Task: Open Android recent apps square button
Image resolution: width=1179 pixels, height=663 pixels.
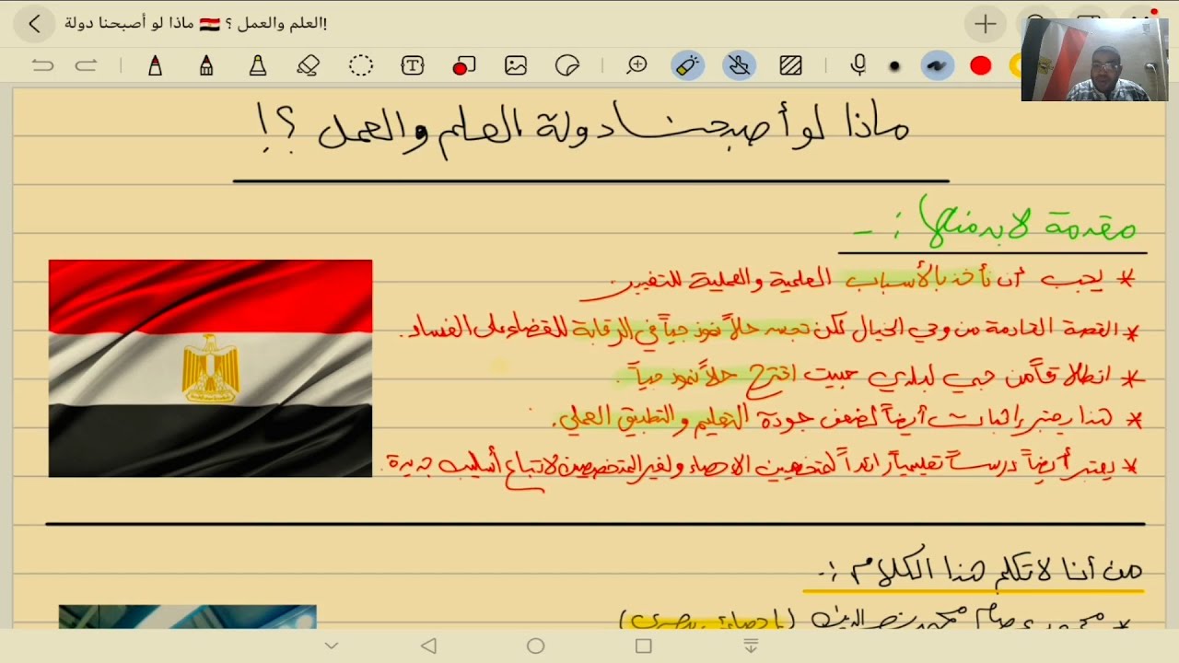Action: click(x=644, y=646)
